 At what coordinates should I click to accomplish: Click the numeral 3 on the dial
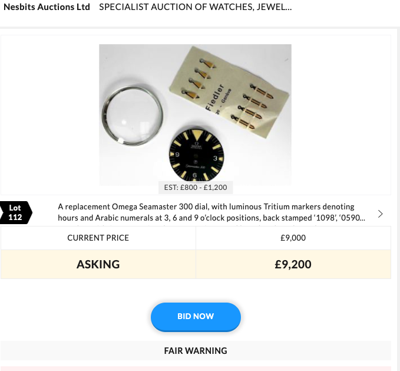pyautogui.click(x=215, y=159)
